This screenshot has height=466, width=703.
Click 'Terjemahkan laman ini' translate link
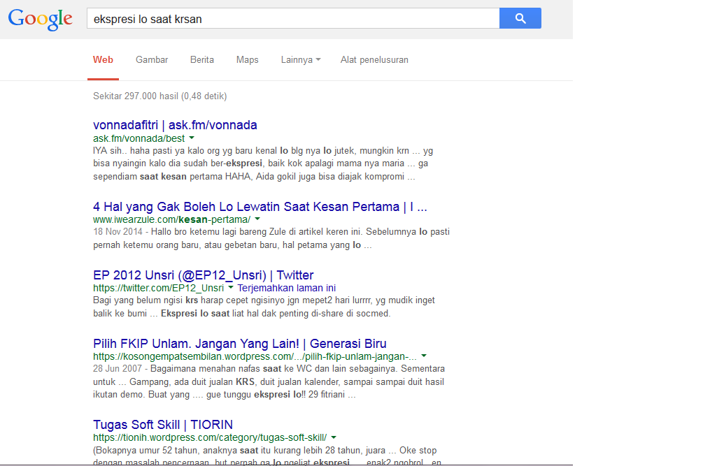(287, 288)
